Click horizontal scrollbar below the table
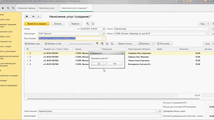 [x=113, y=99]
